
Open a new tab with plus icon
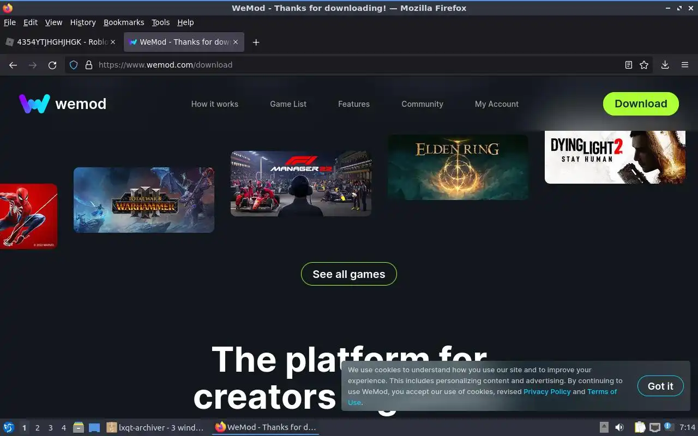coord(256,42)
